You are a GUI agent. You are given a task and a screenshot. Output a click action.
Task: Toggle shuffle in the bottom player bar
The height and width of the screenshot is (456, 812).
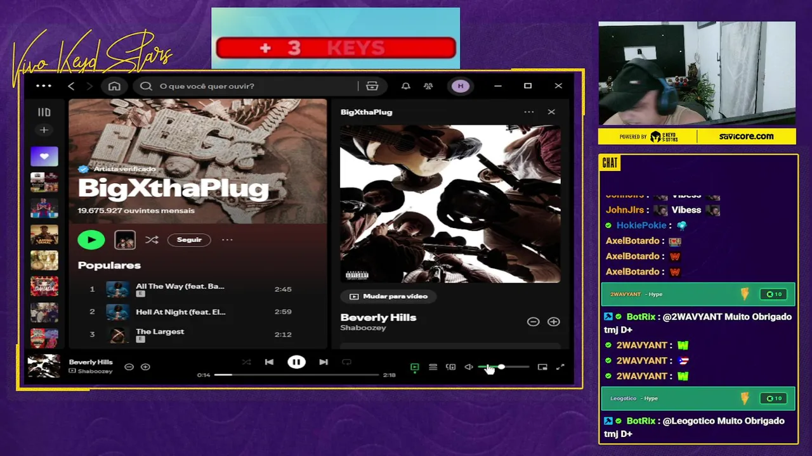[246, 362]
